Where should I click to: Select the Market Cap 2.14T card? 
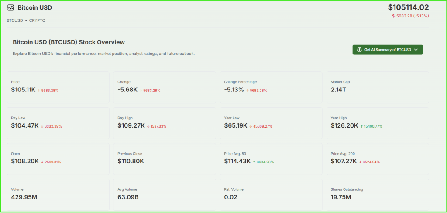pos(378,87)
